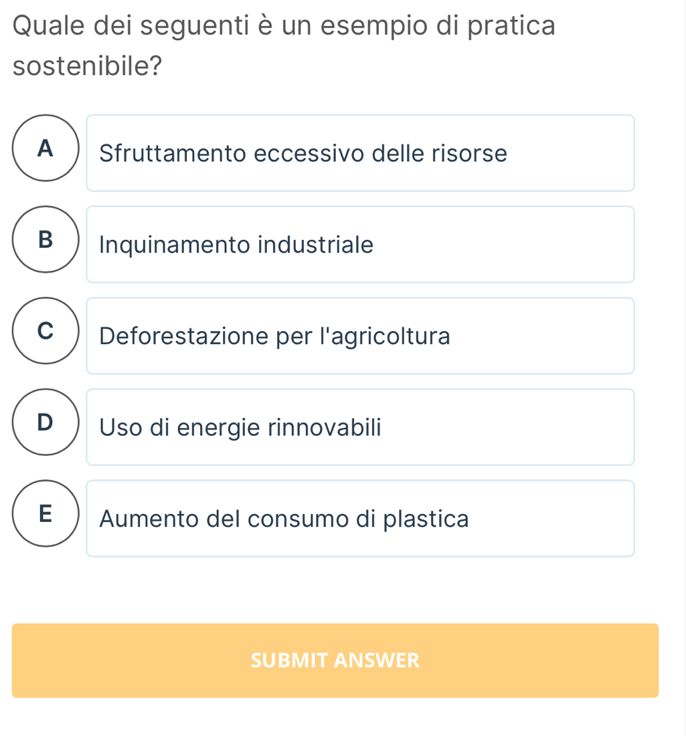Mark the C answer circle
The height and width of the screenshot is (736, 686).
46,331
